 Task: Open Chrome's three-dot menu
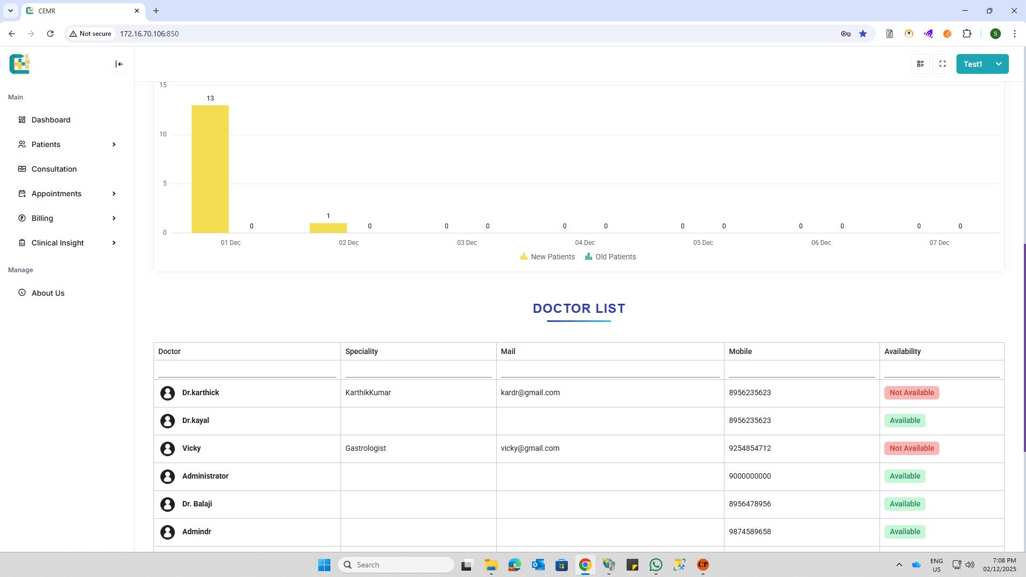tap(1015, 33)
